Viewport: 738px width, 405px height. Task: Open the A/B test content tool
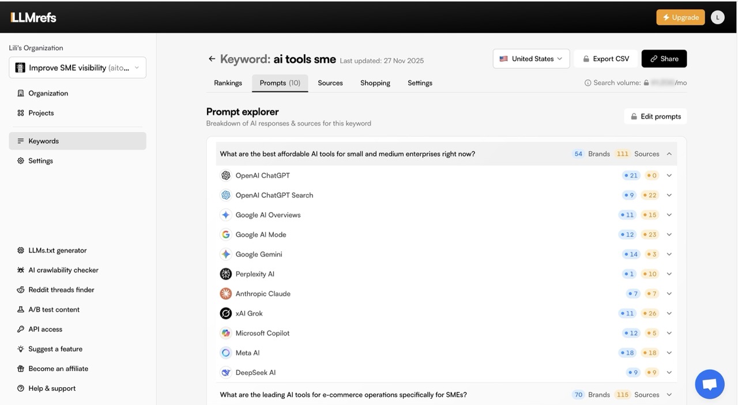tap(54, 309)
